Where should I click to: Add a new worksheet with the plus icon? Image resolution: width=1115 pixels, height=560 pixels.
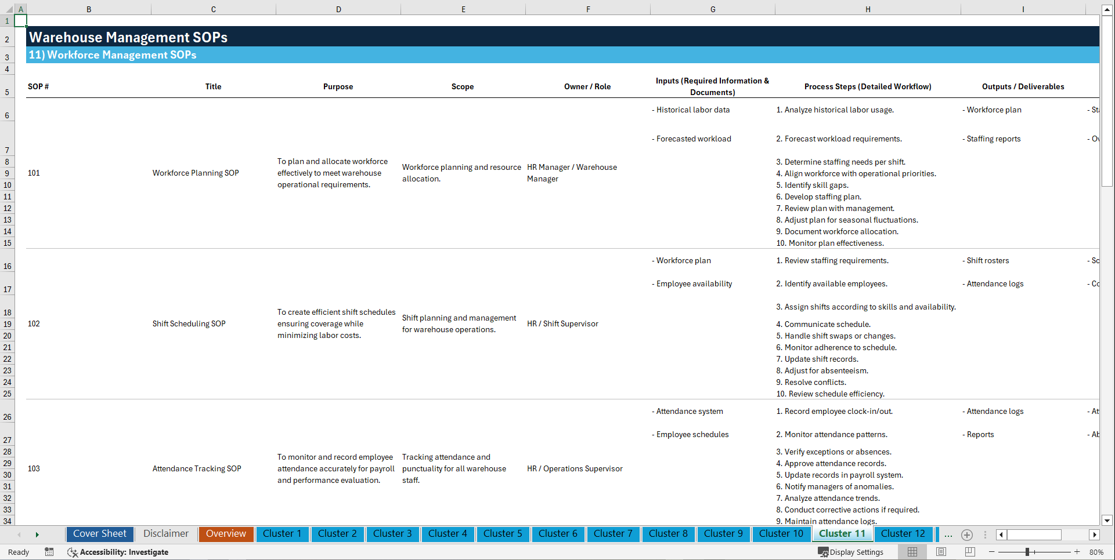click(x=967, y=534)
